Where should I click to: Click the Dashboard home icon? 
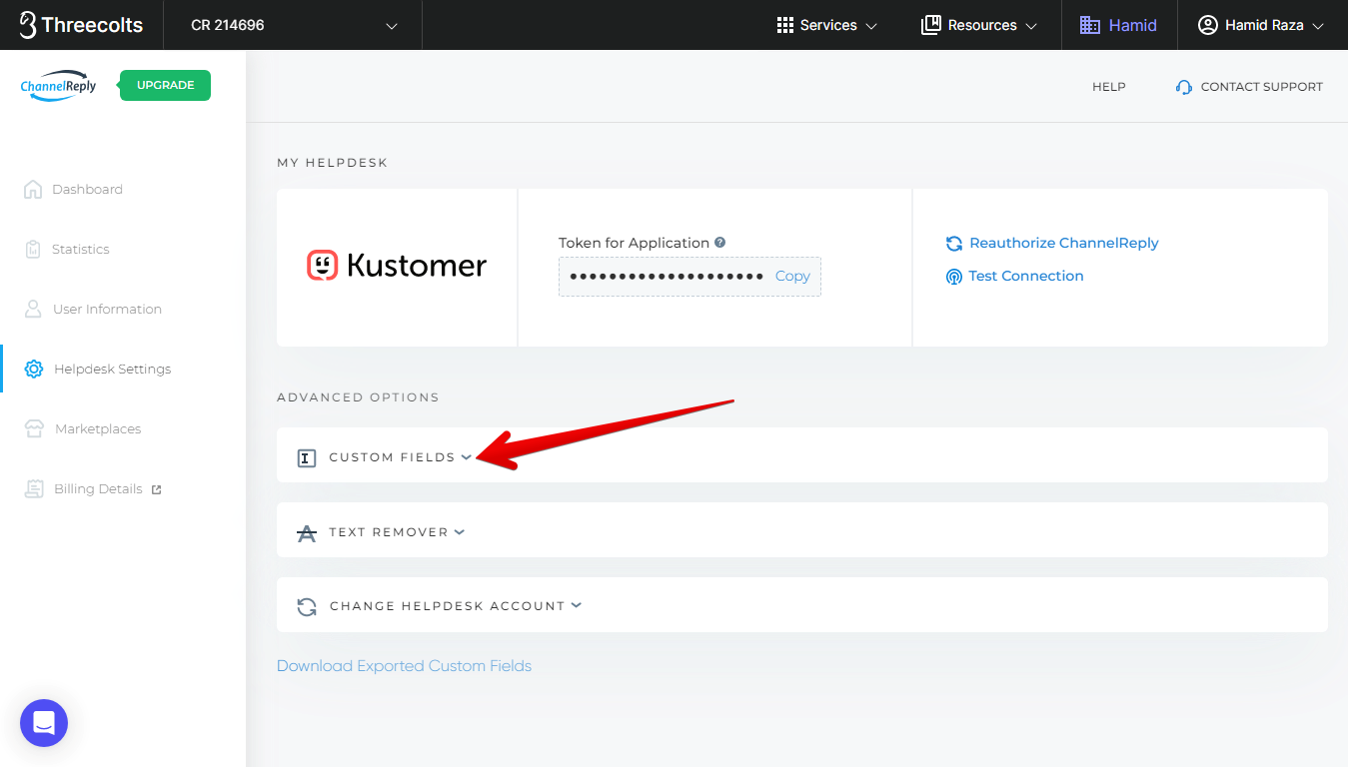(x=33, y=189)
